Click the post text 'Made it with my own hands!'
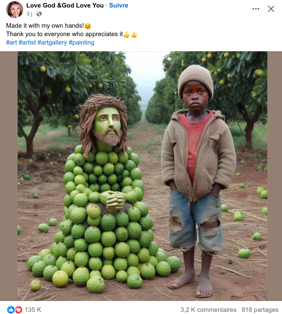Screen dimensions: 282x314 (45, 26)
